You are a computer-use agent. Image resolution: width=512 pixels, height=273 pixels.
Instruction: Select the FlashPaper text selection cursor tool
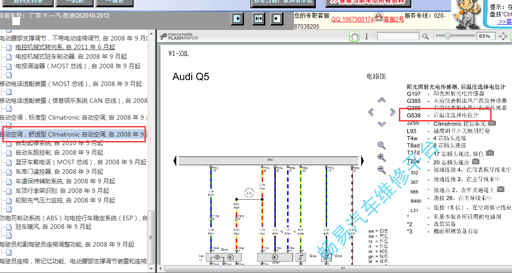(366, 36)
